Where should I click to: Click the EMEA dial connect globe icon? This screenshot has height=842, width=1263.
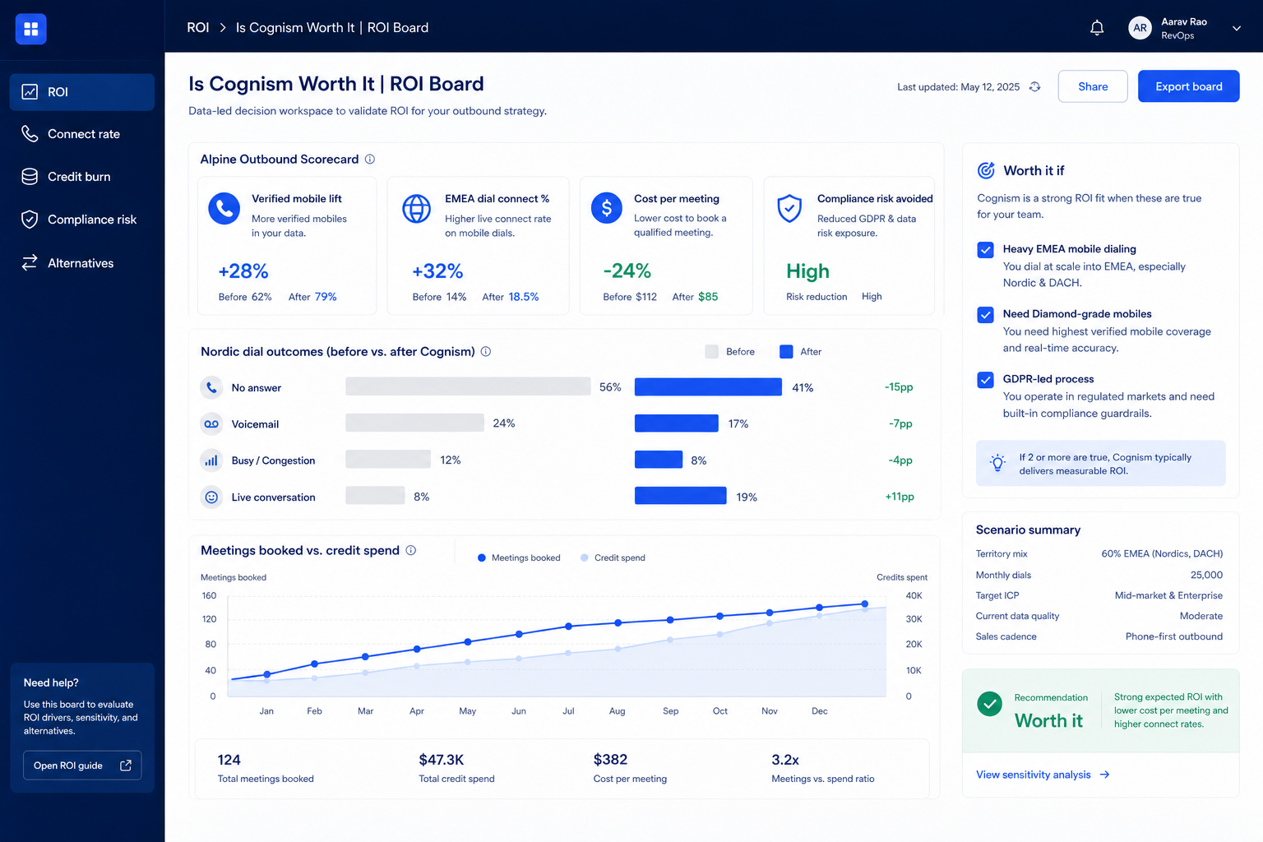tap(416, 209)
